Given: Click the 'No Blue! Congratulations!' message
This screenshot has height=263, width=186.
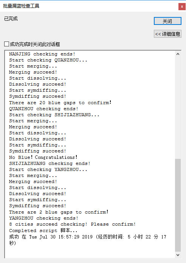Looking at the screenshot, I should point(43,157).
